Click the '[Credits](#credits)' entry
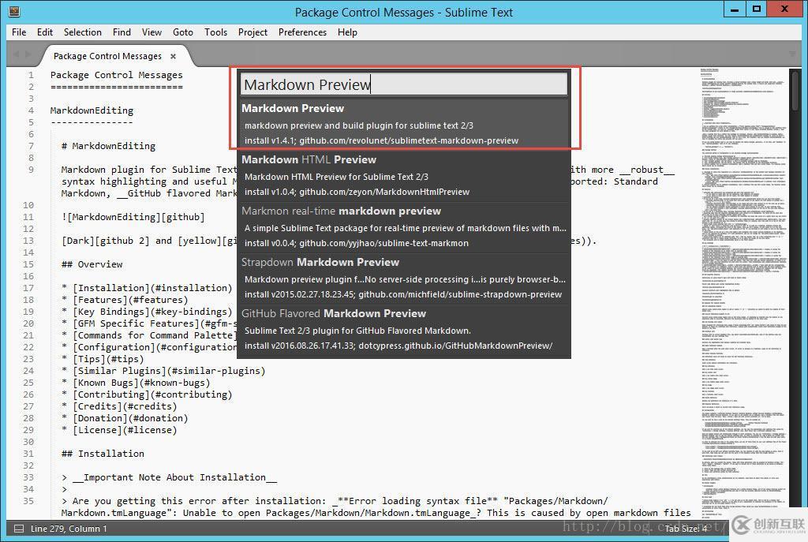Viewport: 808px width, 542px height. point(125,406)
